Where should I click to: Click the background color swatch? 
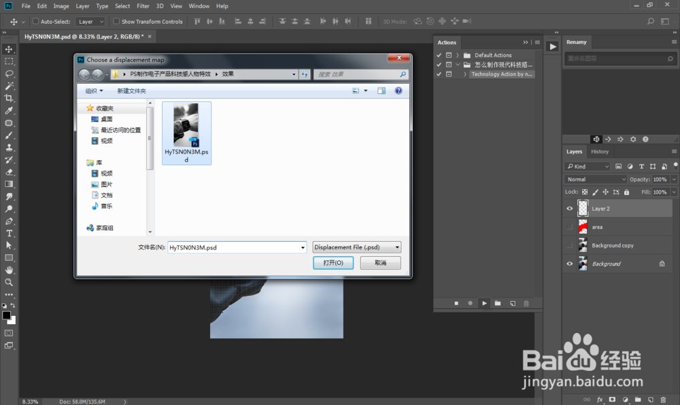click(13, 321)
